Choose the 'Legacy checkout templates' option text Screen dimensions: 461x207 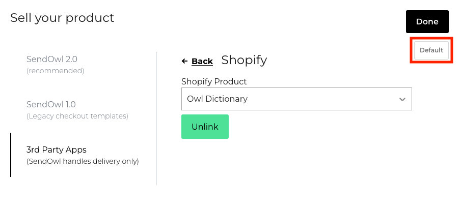pyautogui.click(x=77, y=116)
